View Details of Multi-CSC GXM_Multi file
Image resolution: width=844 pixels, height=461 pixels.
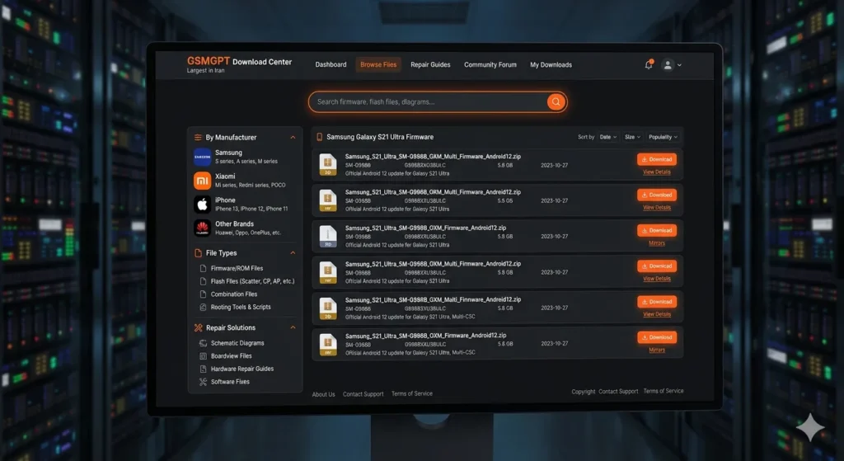(657, 314)
